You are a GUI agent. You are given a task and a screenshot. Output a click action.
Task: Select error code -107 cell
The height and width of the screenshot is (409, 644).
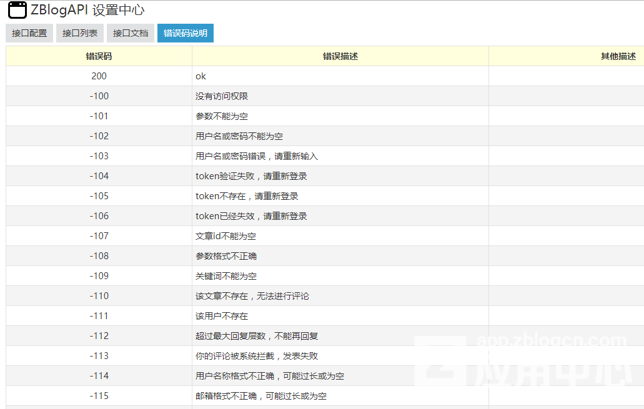pyautogui.click(x=99, y=236)
